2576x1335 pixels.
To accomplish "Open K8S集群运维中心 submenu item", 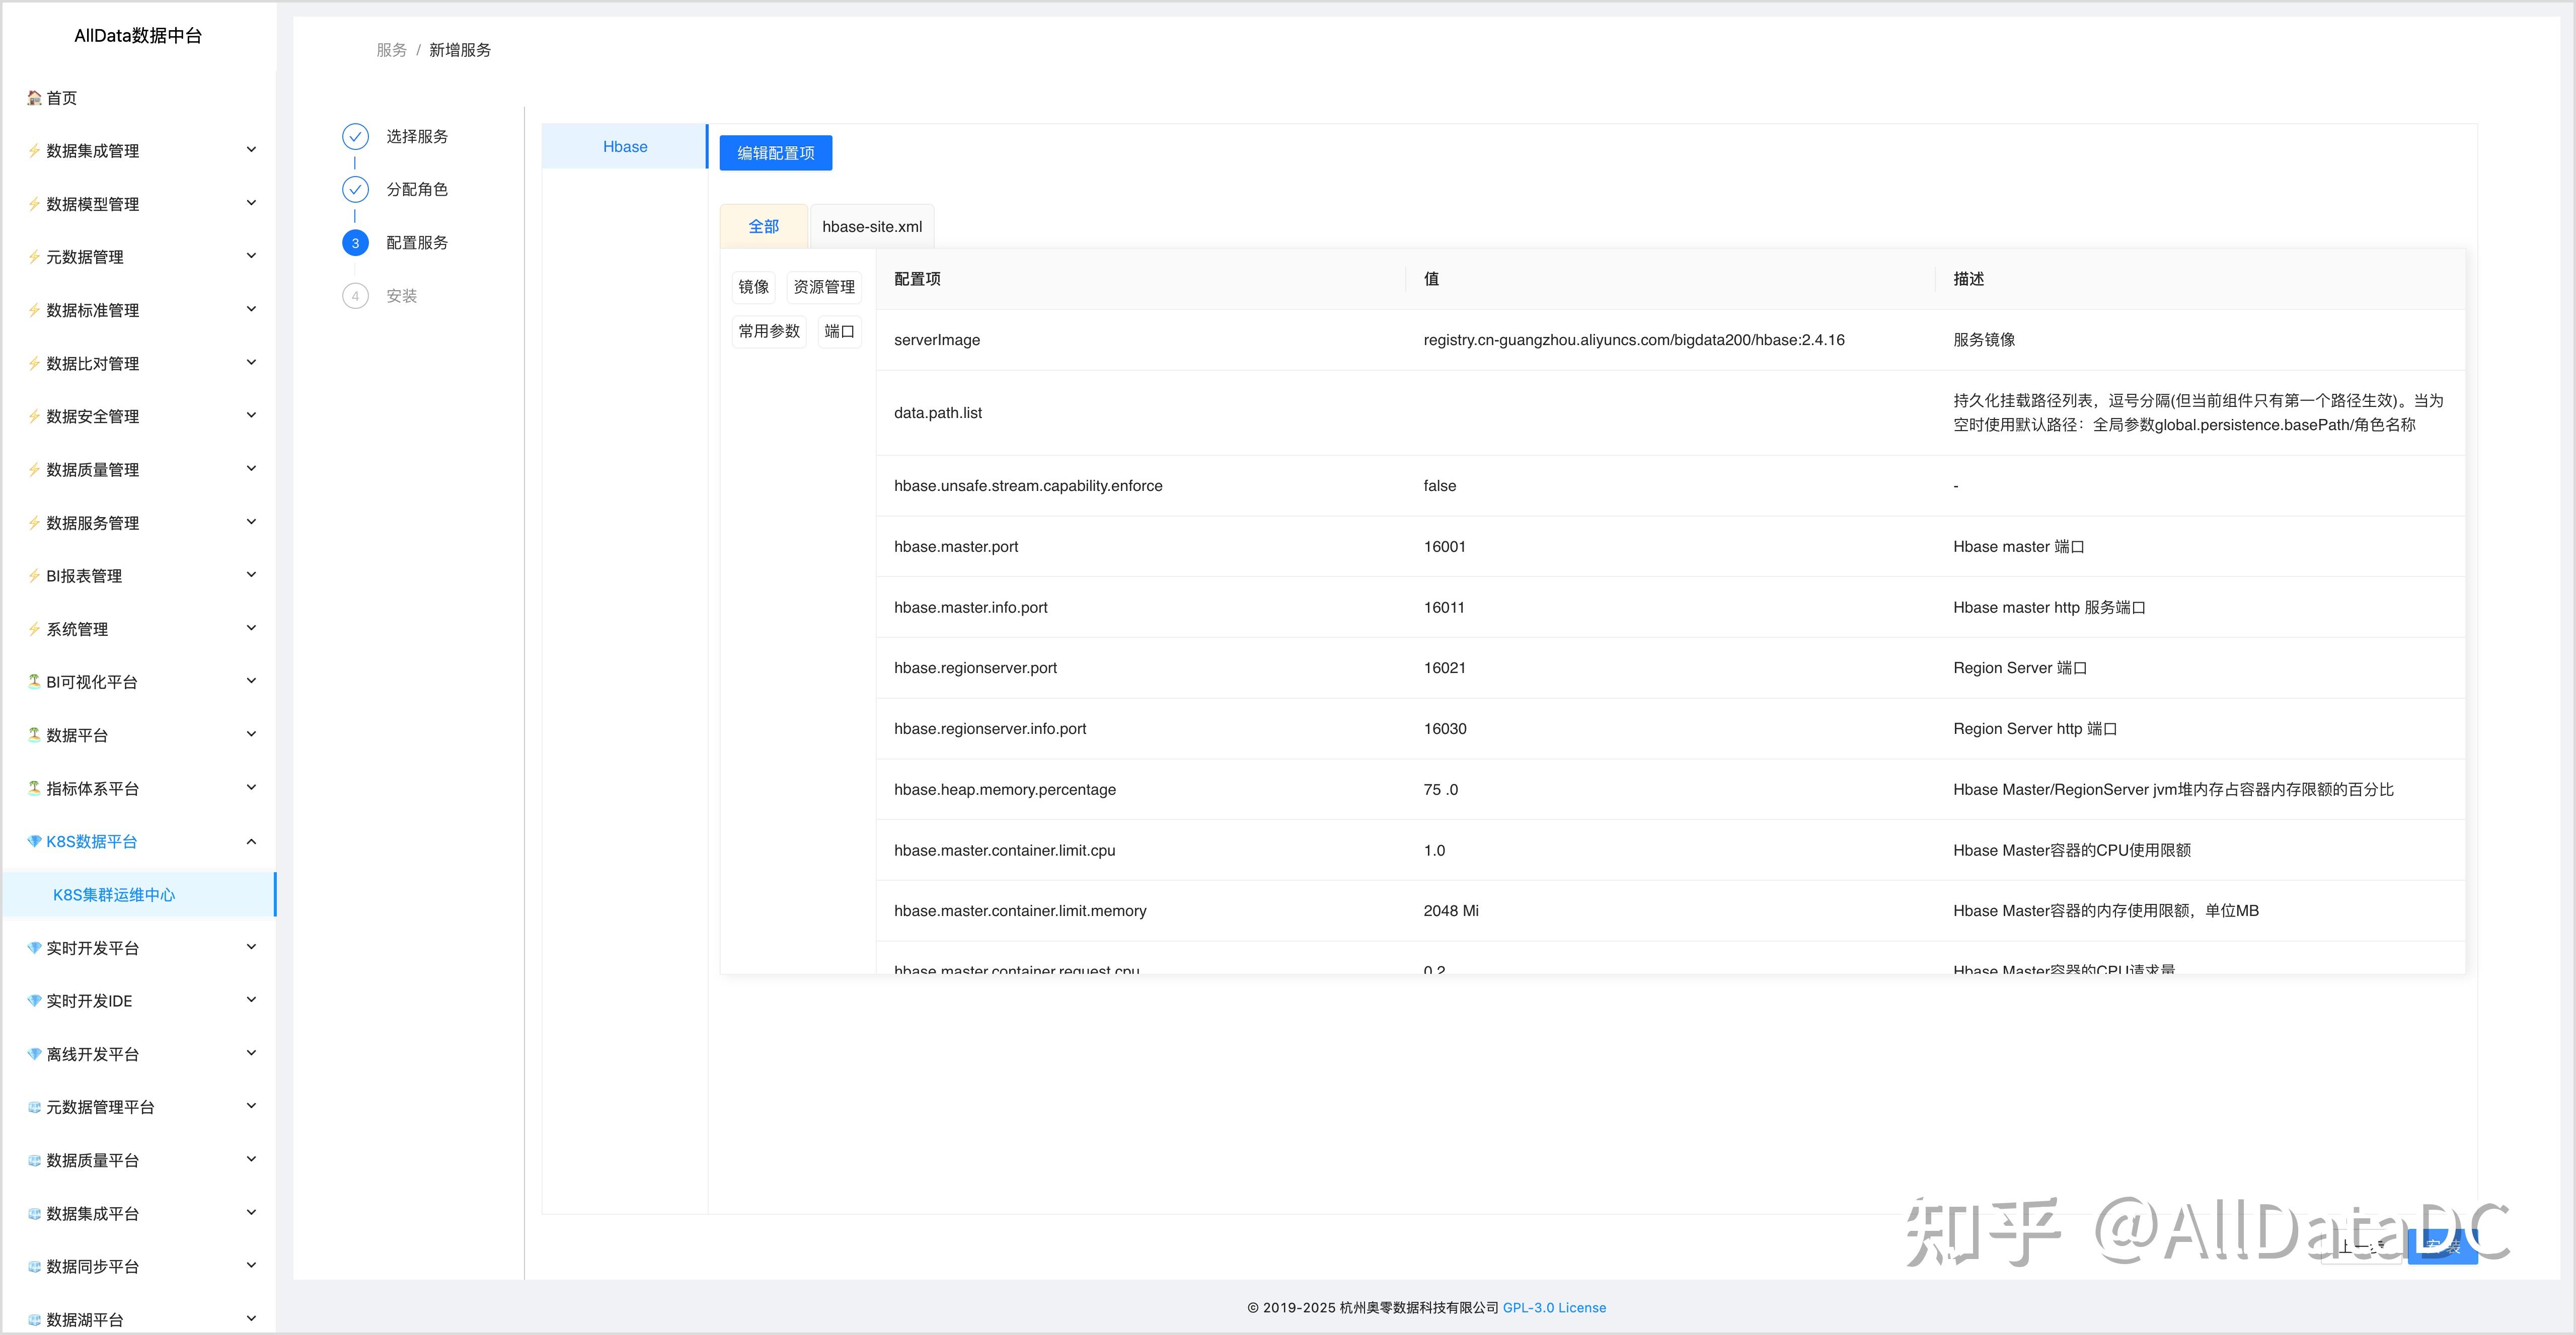I will click(114, 894).
